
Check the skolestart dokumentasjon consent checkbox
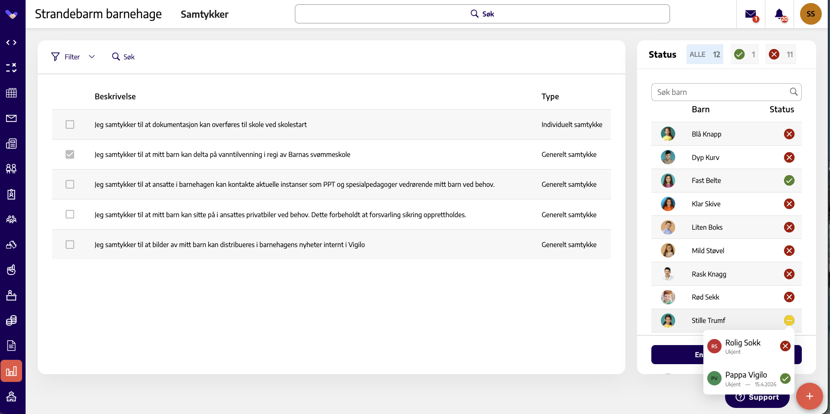(70, 124)
